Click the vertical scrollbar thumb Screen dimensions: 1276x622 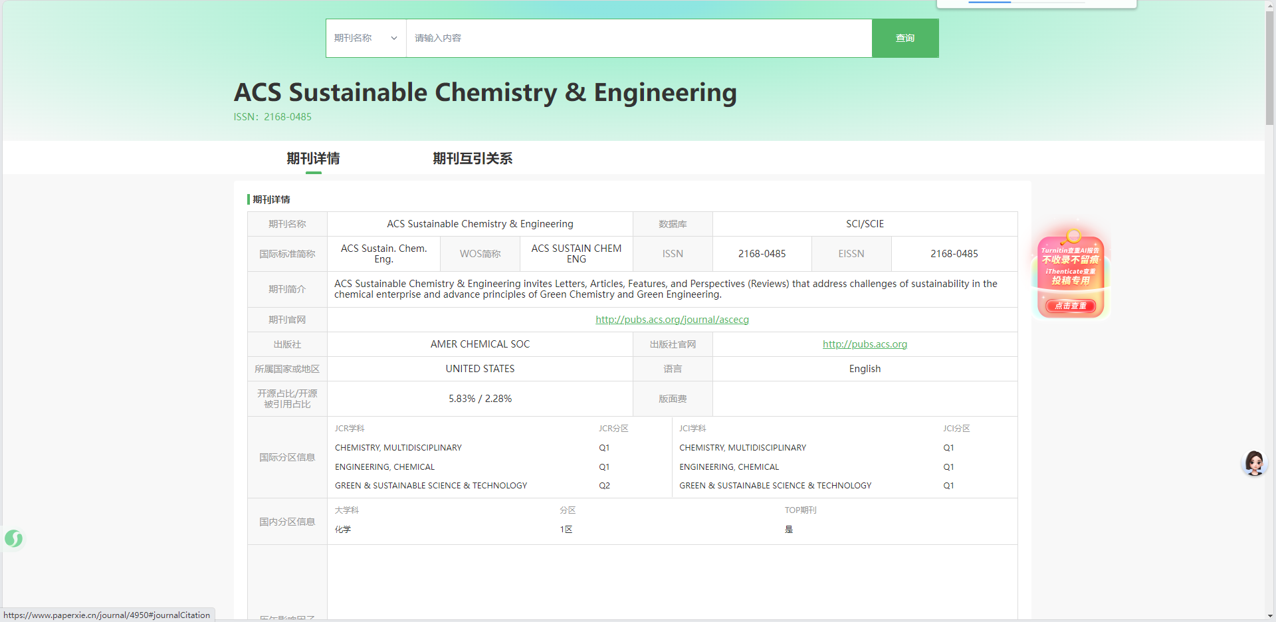coord(1270,66)
